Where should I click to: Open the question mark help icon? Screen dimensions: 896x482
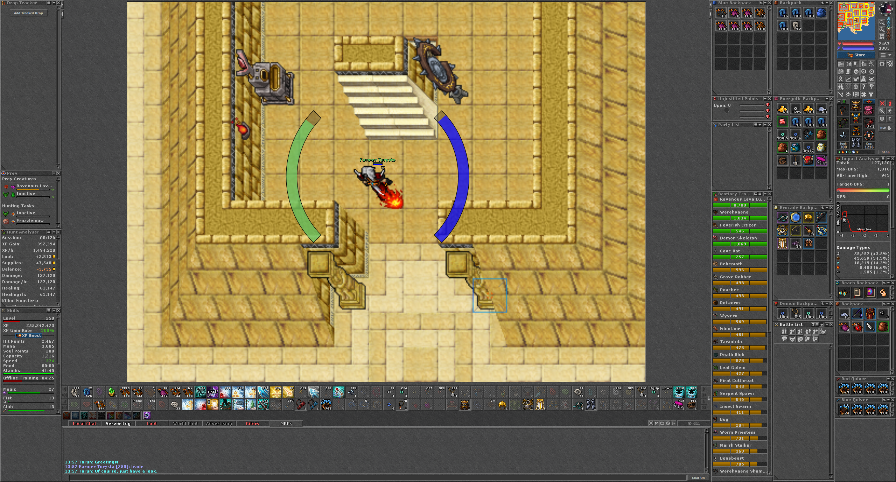(x=864, y=87)
